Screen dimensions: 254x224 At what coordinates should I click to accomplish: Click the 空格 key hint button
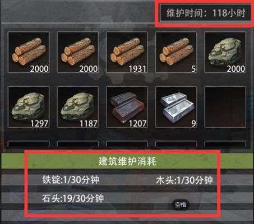pos(181,205)
